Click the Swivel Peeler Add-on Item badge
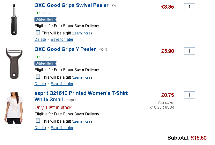The image size is (215, 145). coord(45,19)
